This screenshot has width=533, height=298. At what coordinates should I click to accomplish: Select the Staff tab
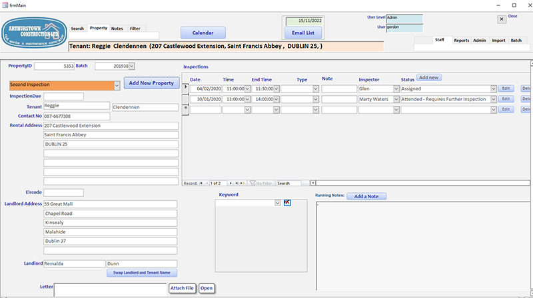coord(440,40)
